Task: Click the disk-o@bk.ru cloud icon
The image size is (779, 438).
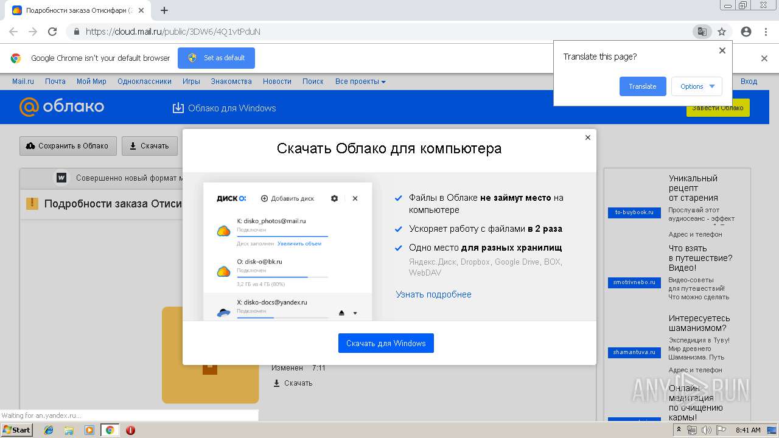Action: (224, 271)
